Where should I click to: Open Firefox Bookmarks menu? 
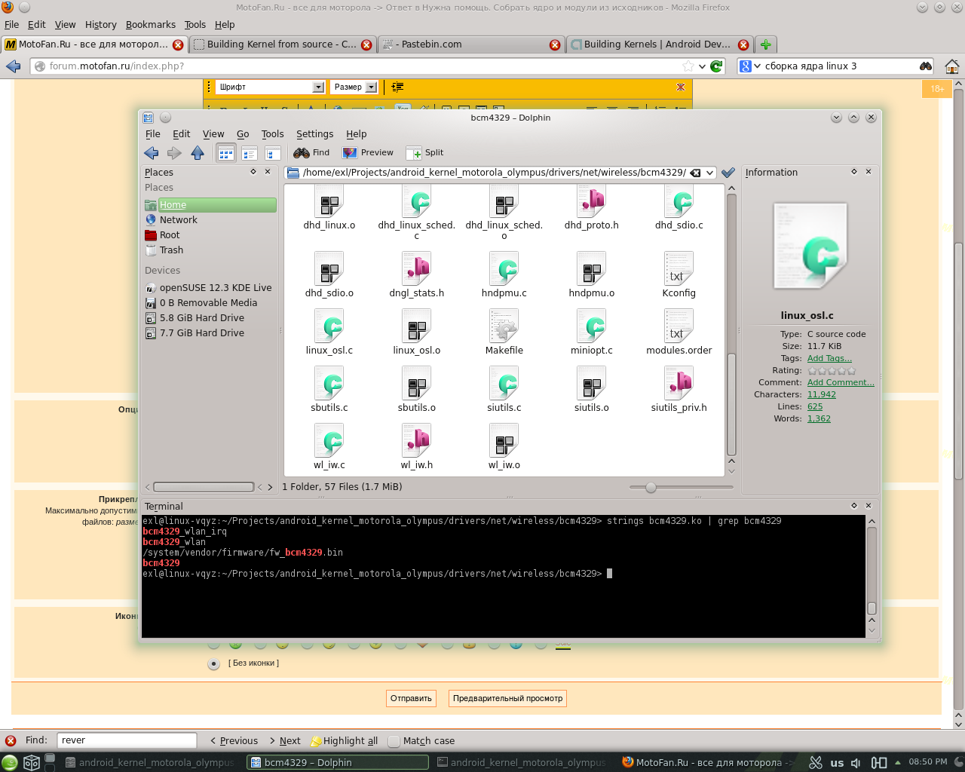(x=151, y=25)
